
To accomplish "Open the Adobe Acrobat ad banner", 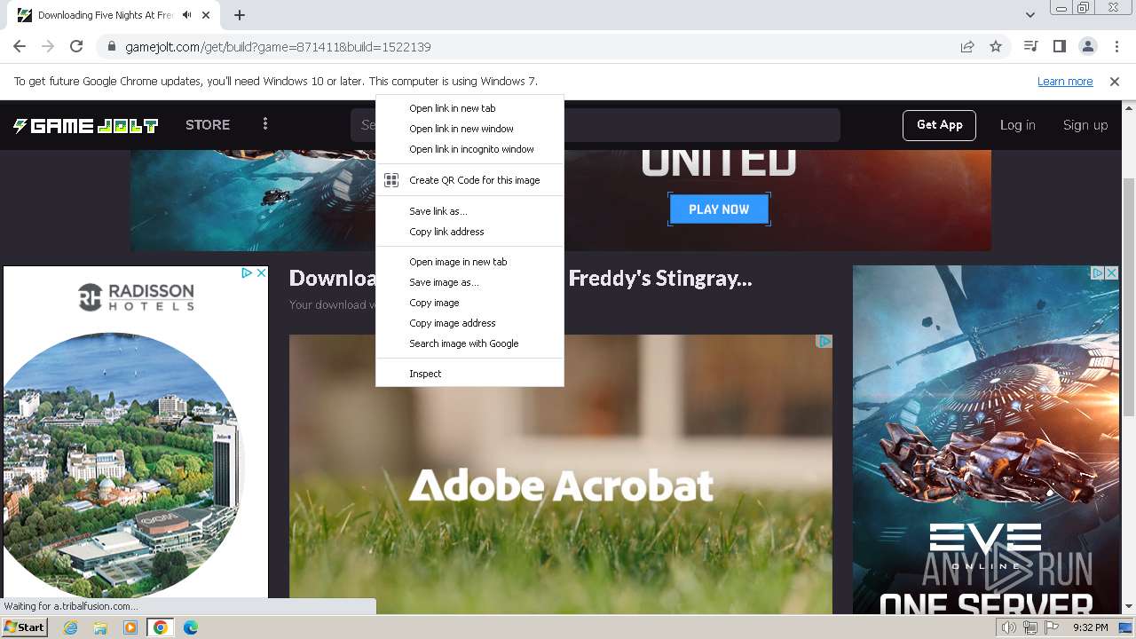I will tap(561, 474).
